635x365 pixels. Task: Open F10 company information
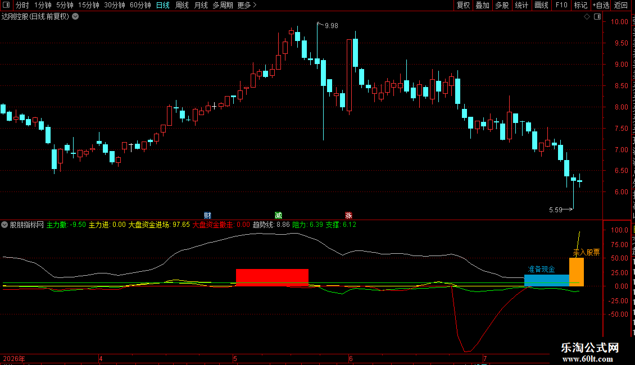561,5
